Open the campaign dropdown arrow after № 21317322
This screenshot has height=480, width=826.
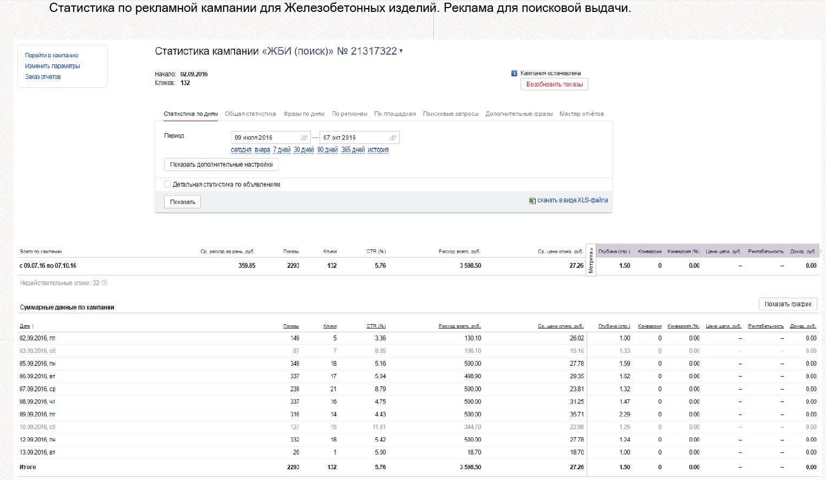(x=401, y=51)
